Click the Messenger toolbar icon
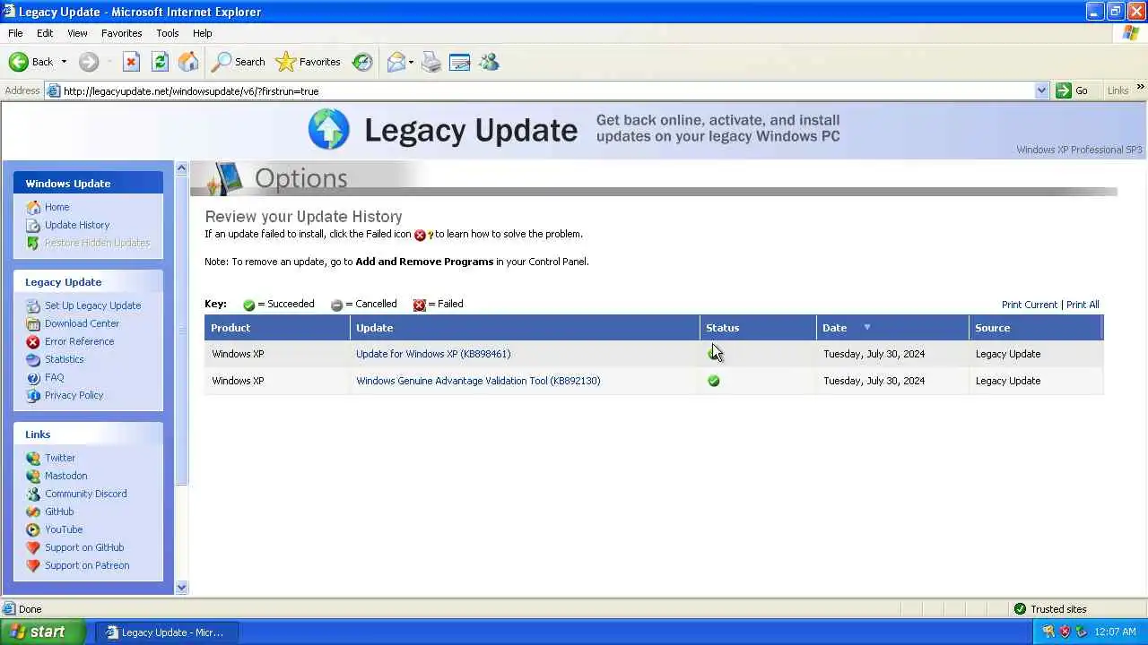Viewport: 1148px width, 645px height. [489, 62]
